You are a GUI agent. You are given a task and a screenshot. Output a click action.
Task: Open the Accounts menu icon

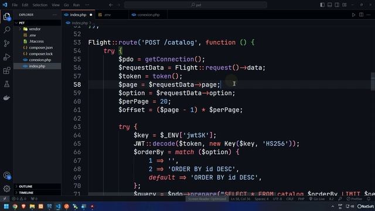(x=6, y=176)
